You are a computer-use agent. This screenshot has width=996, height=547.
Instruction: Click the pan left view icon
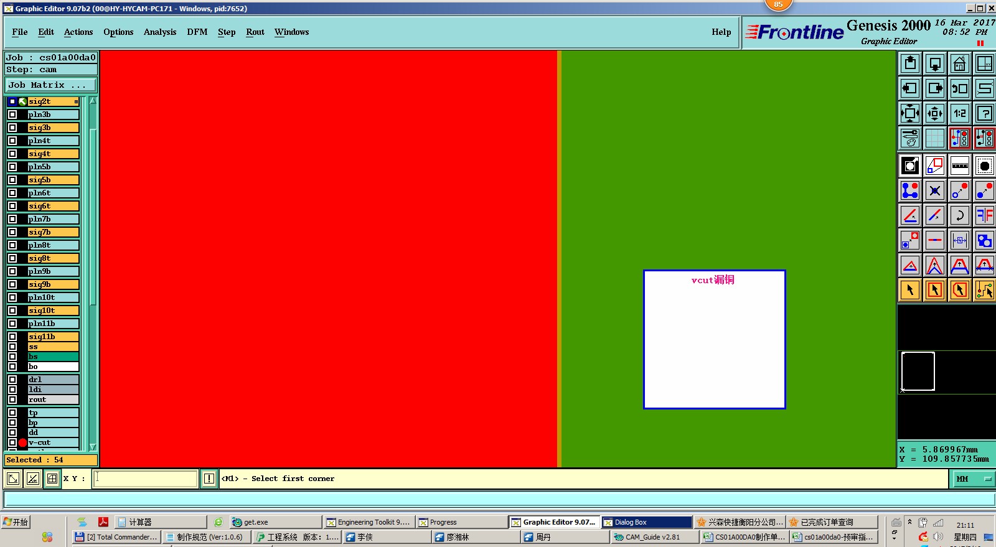coord(910,88)
